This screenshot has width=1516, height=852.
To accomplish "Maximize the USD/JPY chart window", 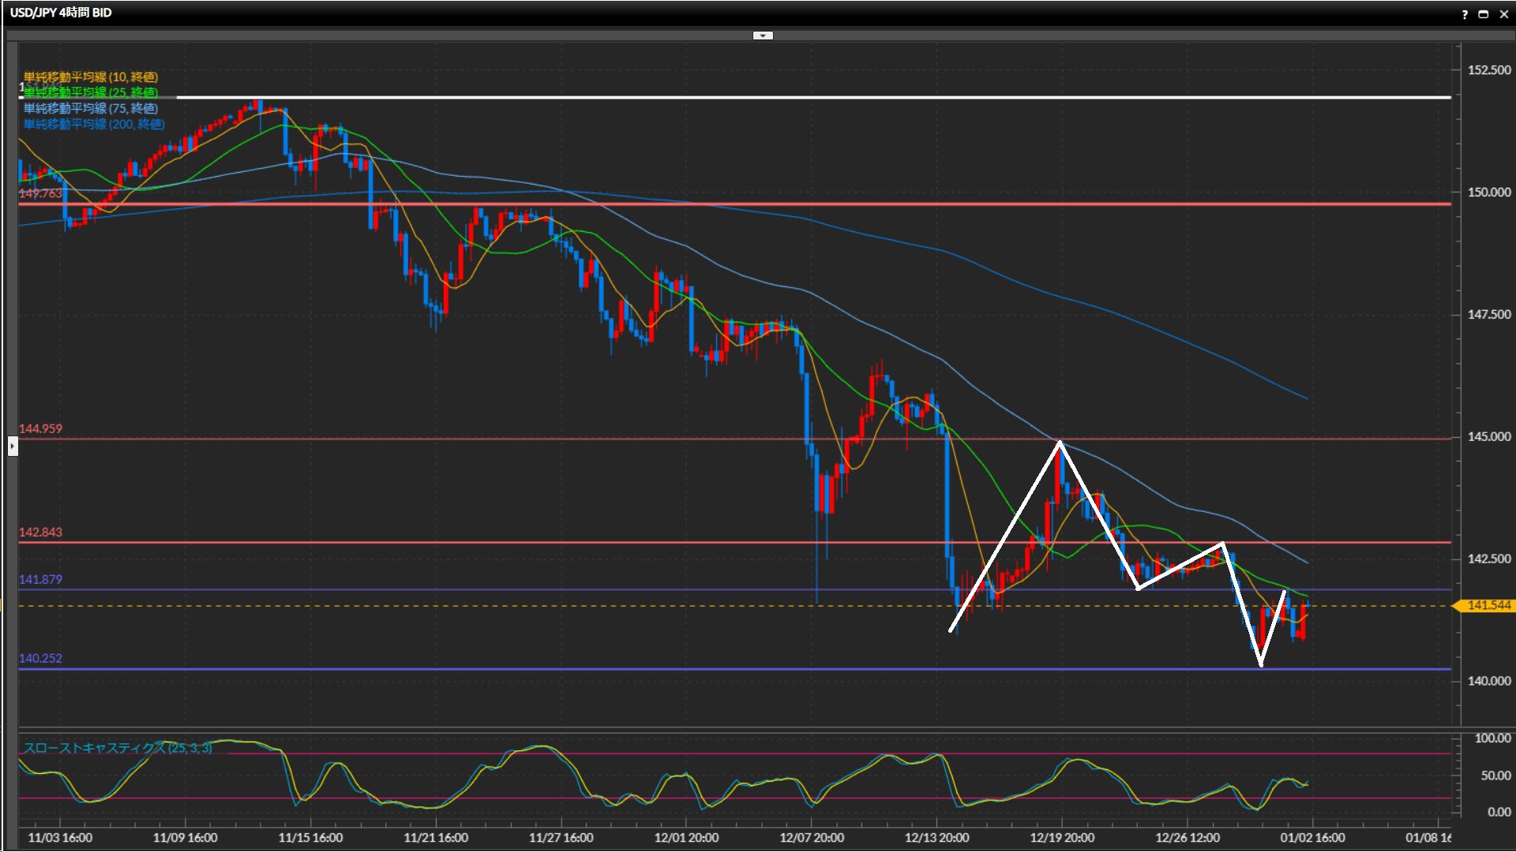I will tap(1483, 14).
